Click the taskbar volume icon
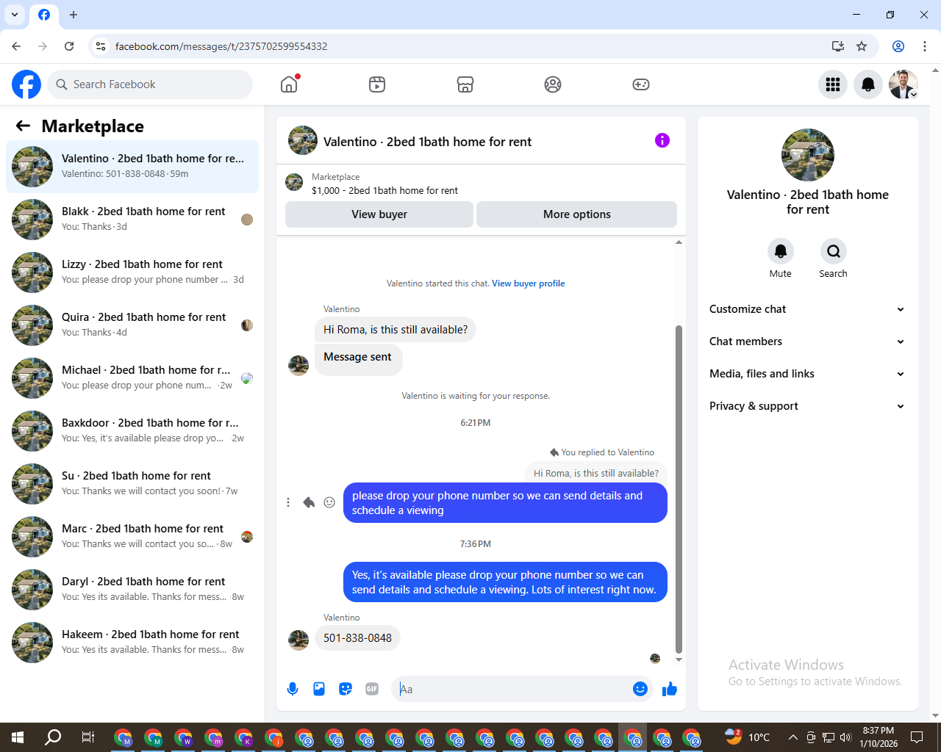 coord(845,737)
